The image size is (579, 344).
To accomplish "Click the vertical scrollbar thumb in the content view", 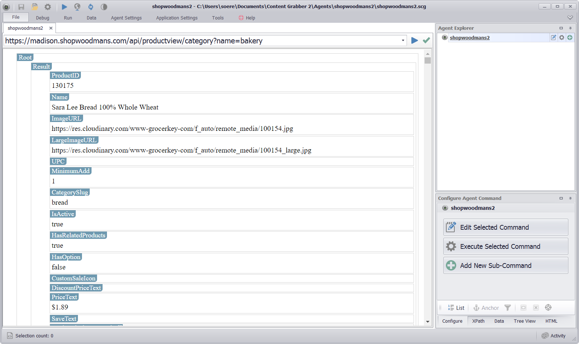I will (428, 61).
